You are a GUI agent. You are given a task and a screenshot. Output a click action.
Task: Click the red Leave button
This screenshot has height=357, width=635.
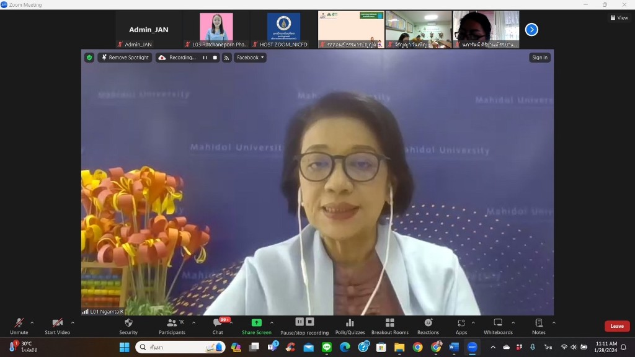click(x=617, y=326)
